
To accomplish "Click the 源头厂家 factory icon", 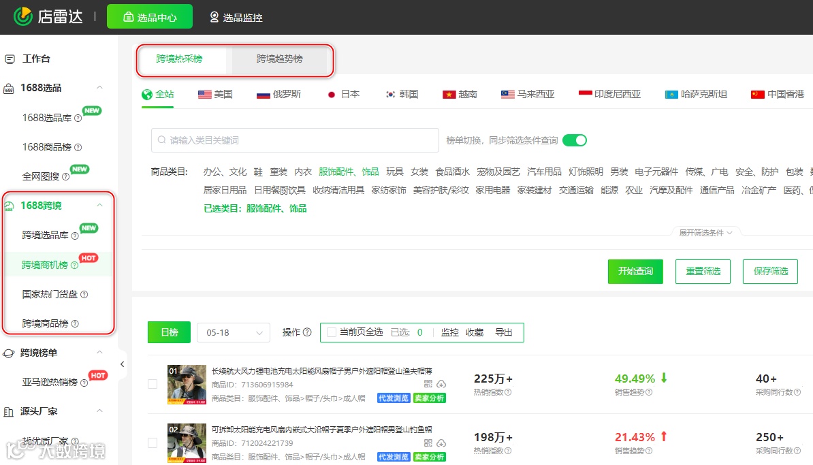I will click(9, 412).
